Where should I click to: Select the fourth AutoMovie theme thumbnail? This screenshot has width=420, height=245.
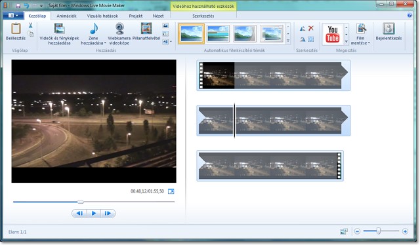tap(271, 33)
